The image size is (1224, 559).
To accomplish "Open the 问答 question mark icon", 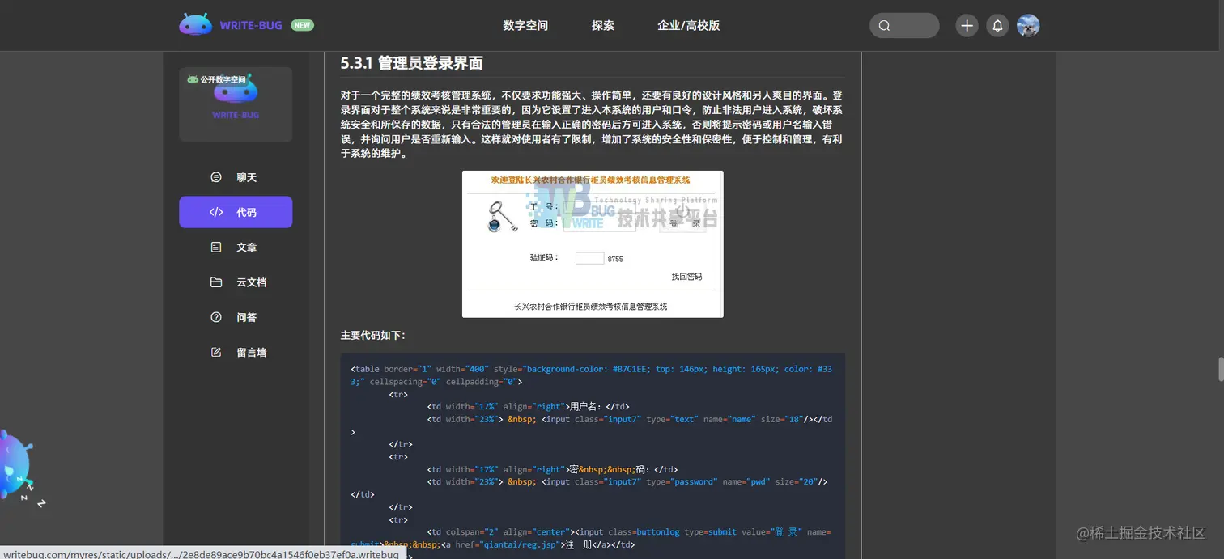I will coord(215,316).
